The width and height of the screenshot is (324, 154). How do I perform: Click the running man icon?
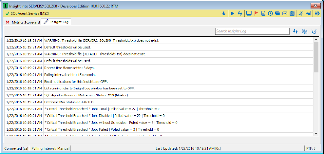point(301,13)
